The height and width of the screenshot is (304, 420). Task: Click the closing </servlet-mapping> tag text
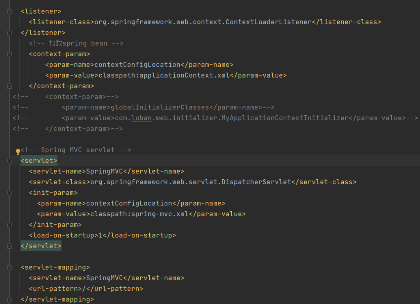pyautogui.click(x=57, y=299)
